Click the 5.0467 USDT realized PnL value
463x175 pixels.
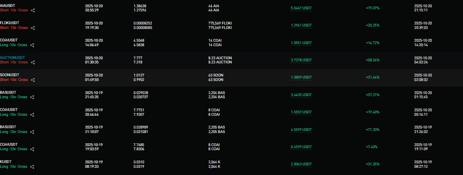pos(301,8)
